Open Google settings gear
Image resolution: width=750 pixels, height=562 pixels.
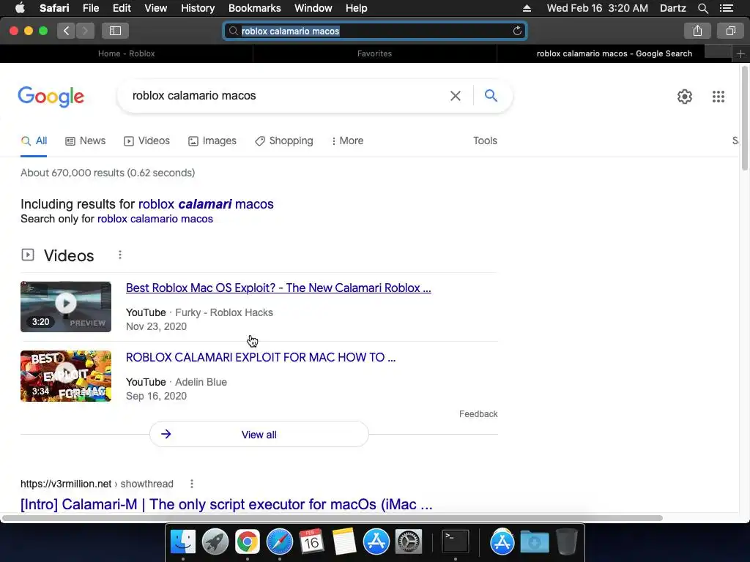point(685,97)
